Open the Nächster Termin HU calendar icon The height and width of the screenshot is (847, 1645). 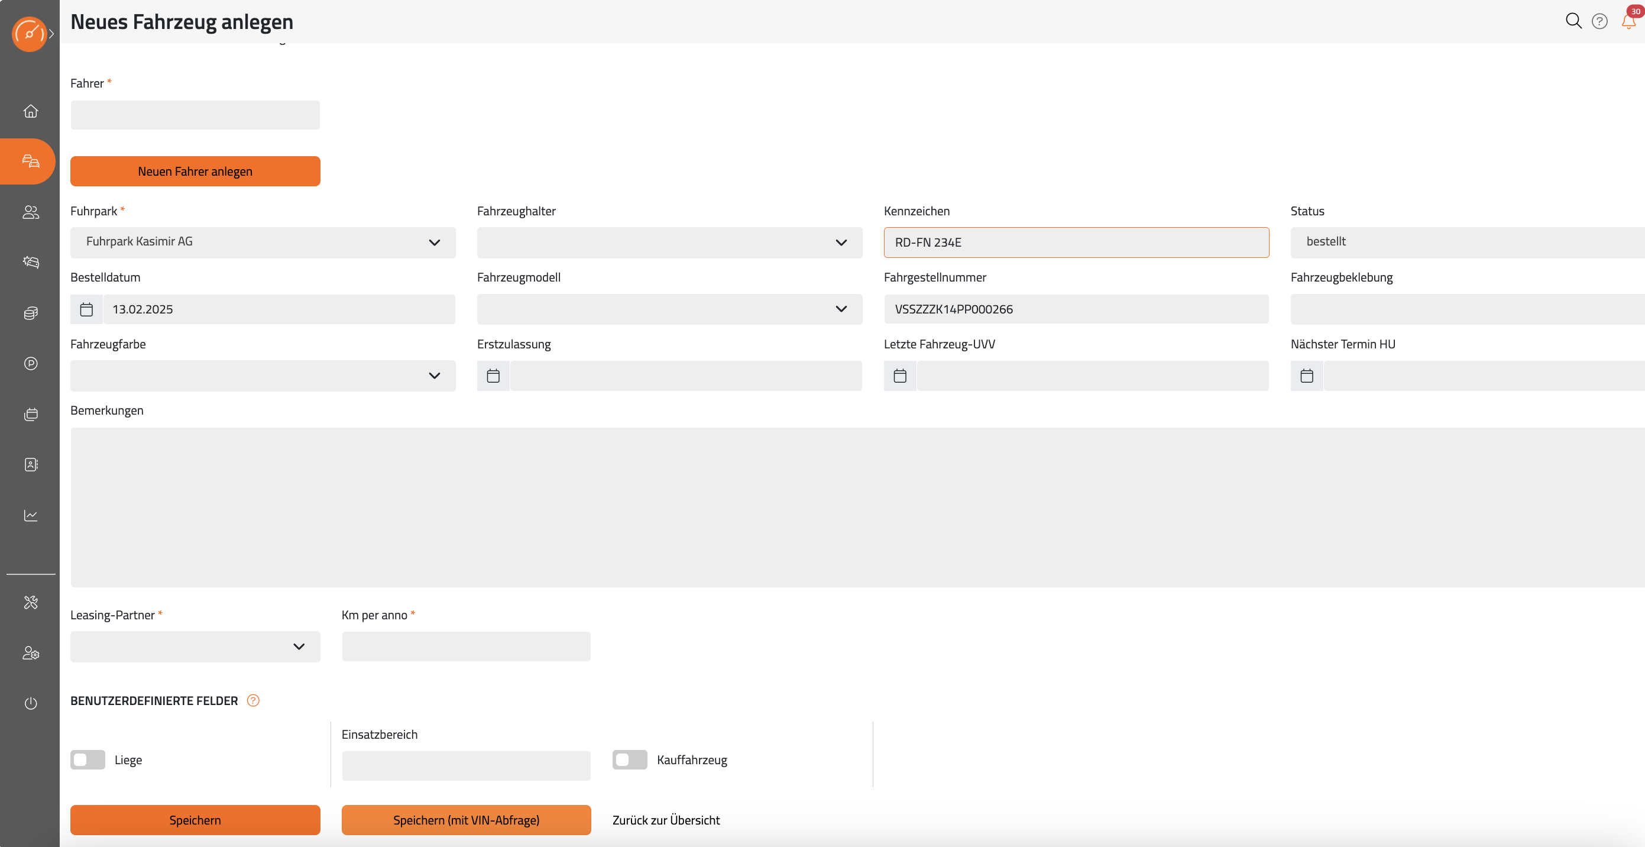(x=1307, y=376)
